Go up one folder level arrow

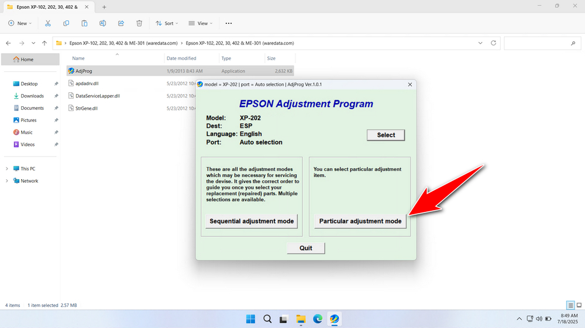pos(44,43)
